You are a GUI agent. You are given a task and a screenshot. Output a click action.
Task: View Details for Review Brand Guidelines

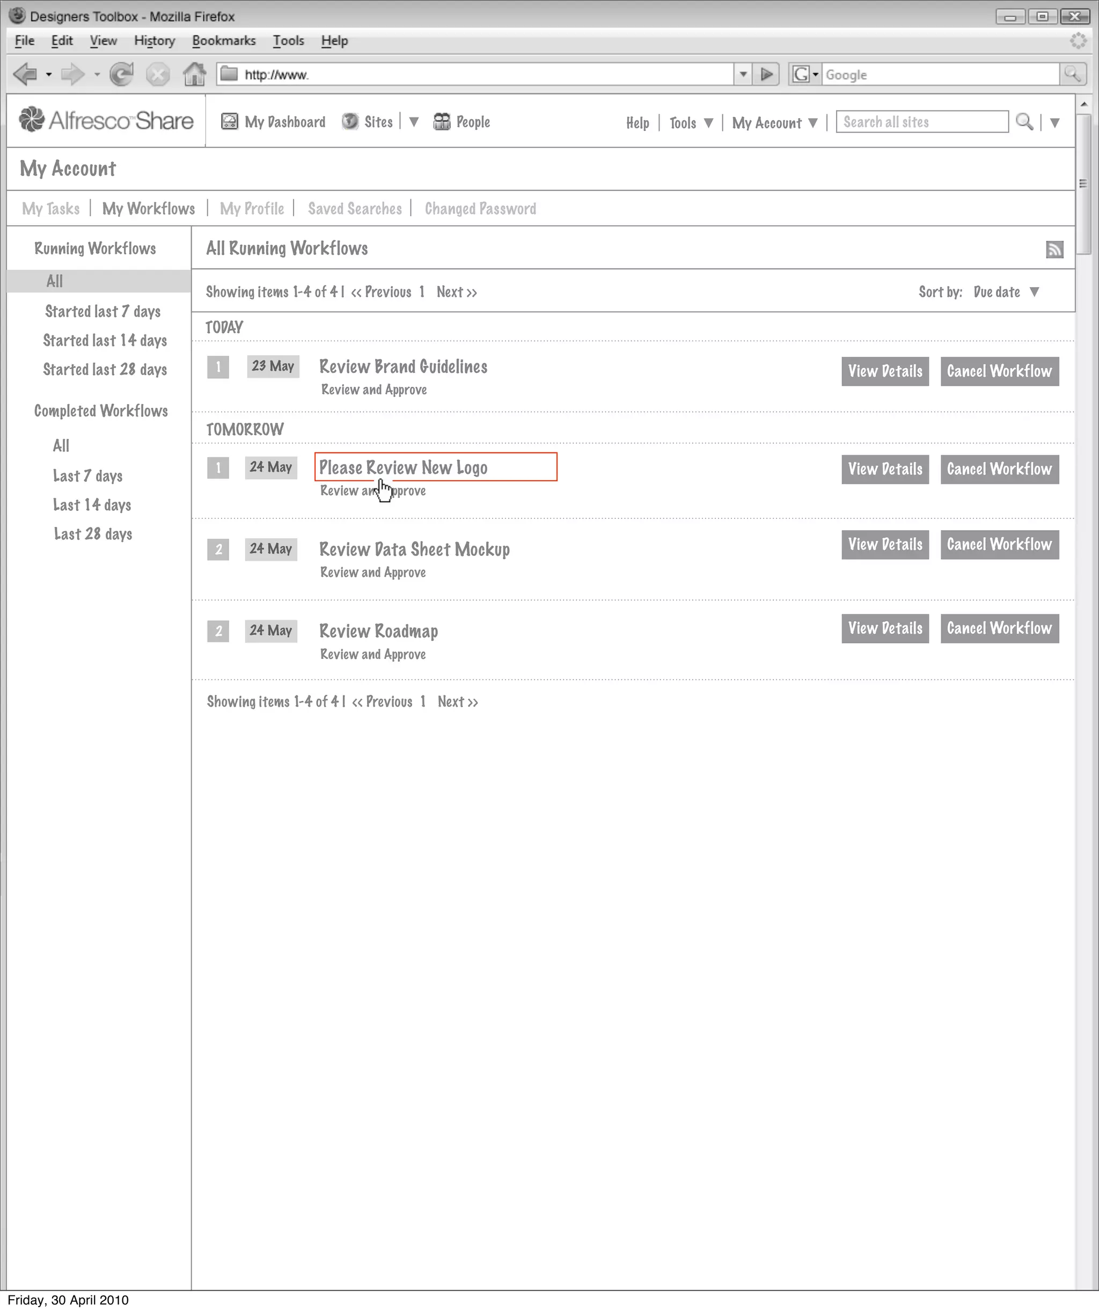pyautogui.click(x=885, y=371)
